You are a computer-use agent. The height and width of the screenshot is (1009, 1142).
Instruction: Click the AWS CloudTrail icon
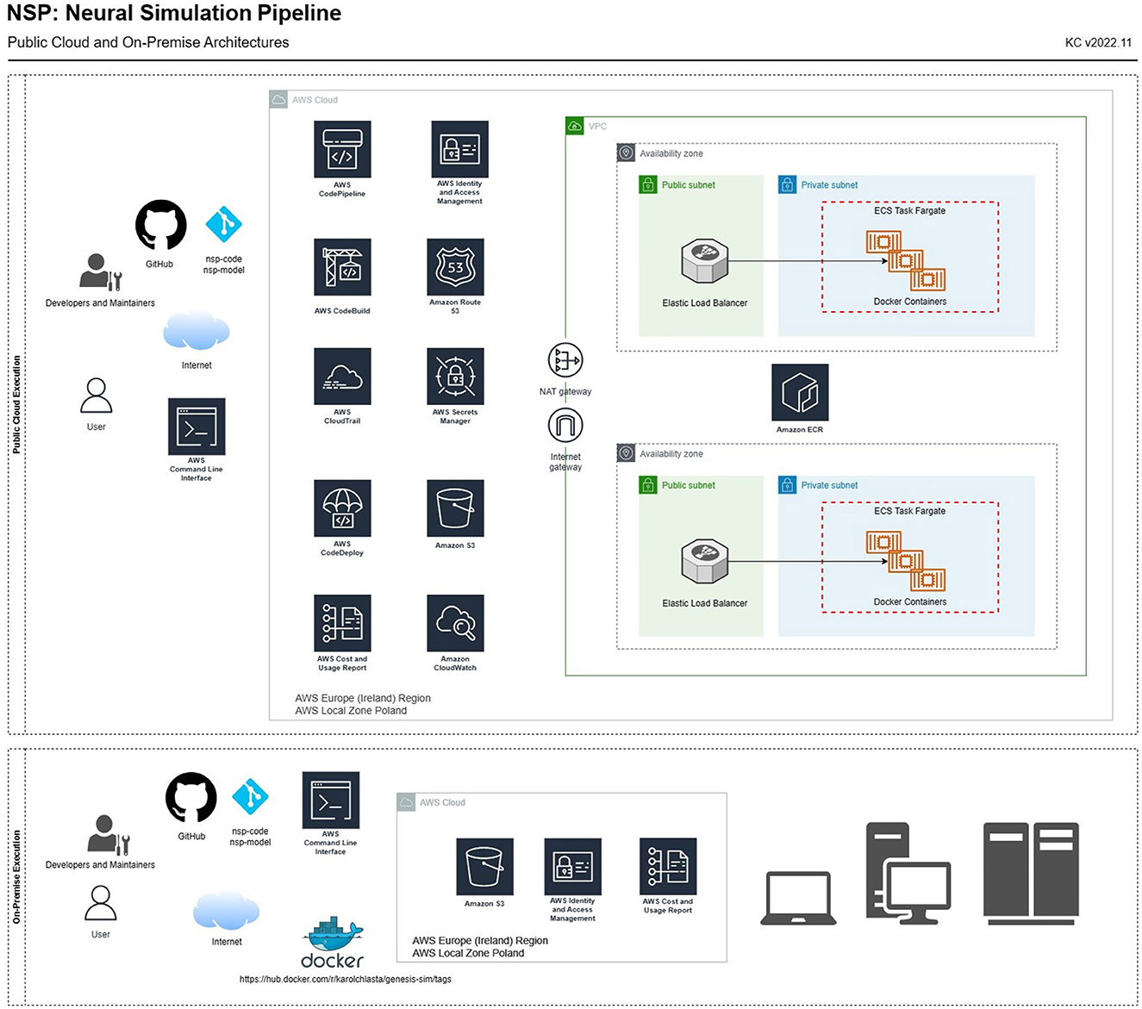[x=342, y=377]
